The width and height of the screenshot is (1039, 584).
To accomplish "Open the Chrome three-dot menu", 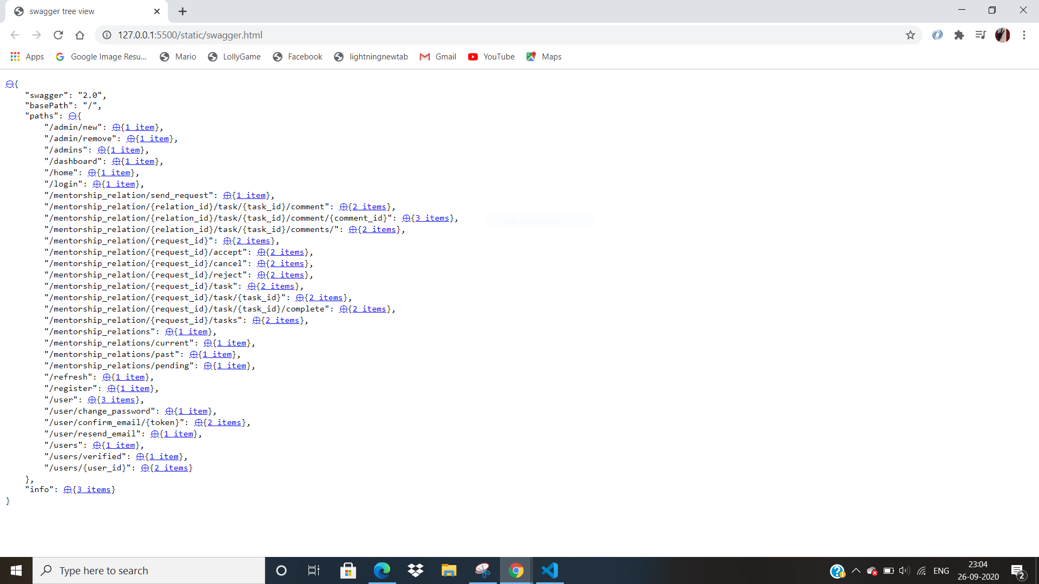I will pyautogui.click(x=1024, y=35).
